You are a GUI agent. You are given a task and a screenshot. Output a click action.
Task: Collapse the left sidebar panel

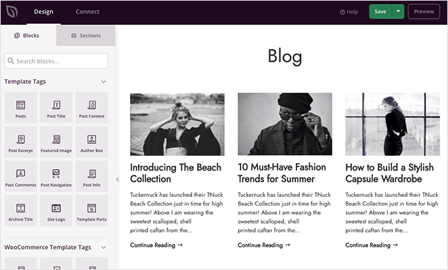click(x=117, y=179)
